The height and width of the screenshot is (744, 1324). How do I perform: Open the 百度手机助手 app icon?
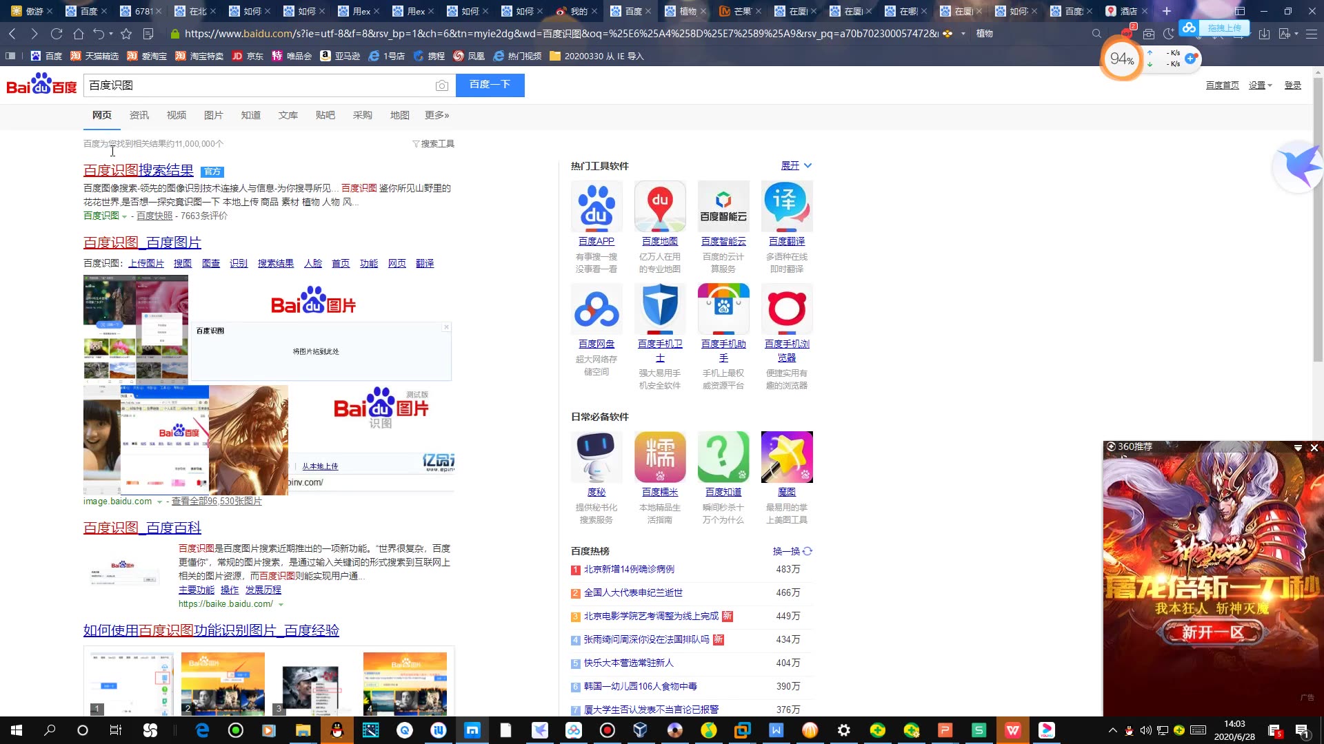[723, 309]
